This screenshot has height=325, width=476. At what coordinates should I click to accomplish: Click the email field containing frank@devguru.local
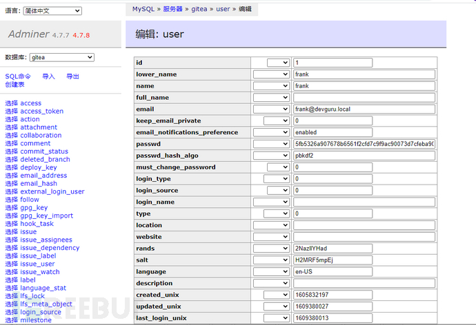pyautogui.click(x=364, y=109)
